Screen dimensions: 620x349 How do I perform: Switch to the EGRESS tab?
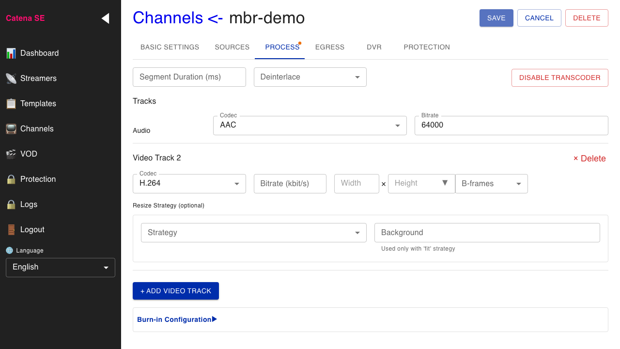(330, 47)
